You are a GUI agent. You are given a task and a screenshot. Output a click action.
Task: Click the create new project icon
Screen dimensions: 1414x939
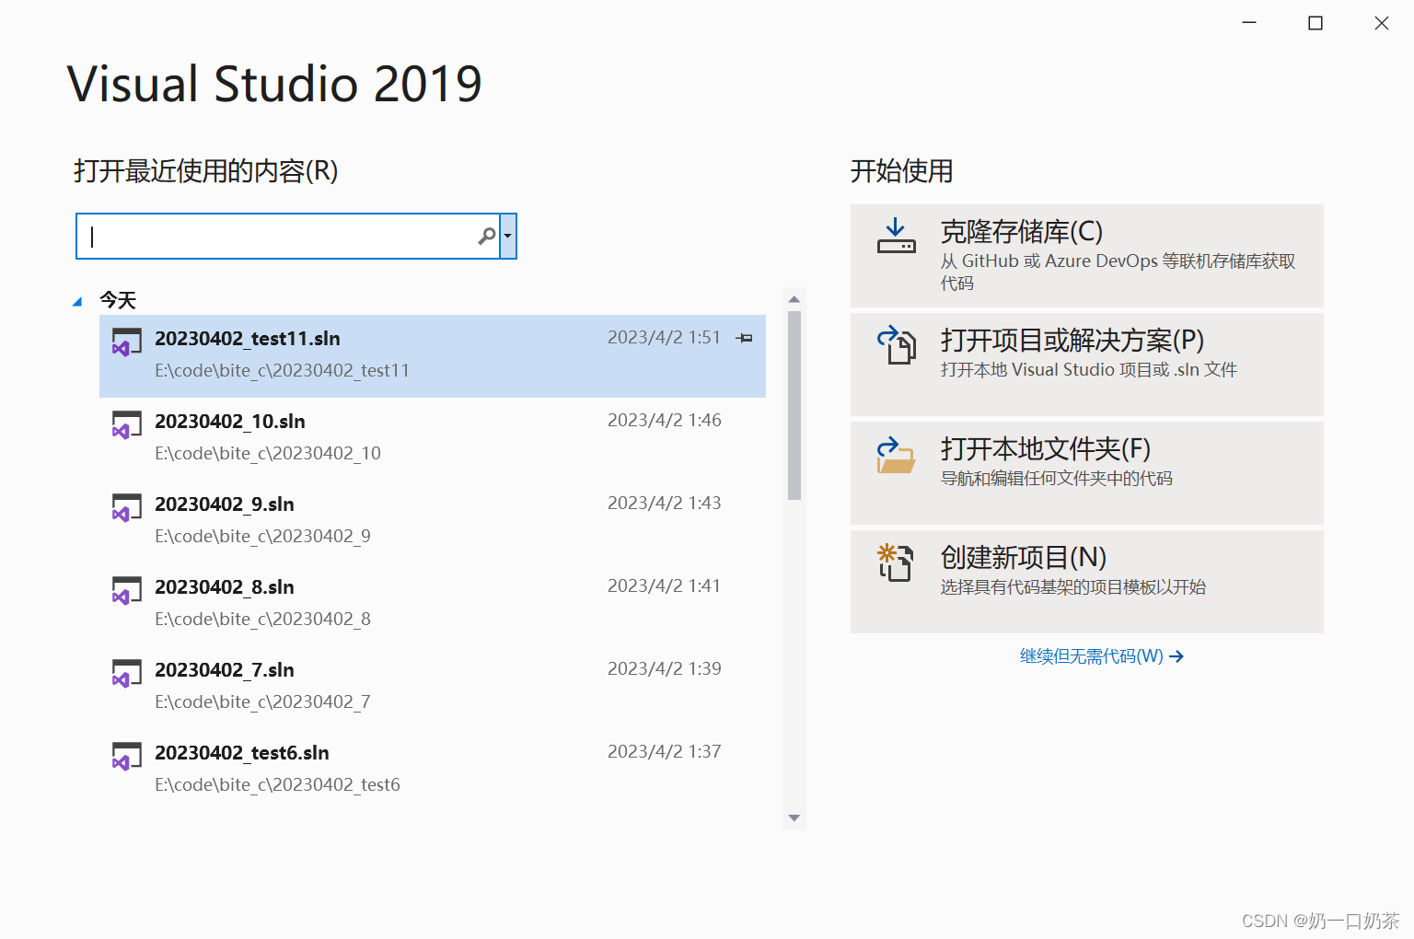(897, 563)
